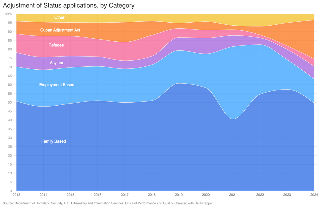Select the "Other" category label in yellow area
This screenshot has width=321, height=208.
tap(59, 18)
